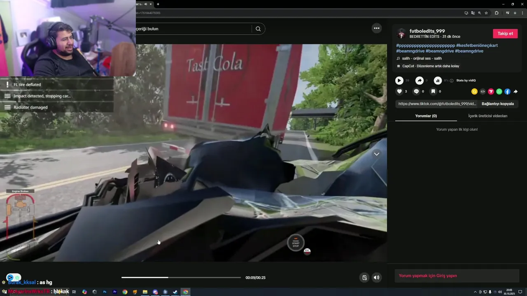Viewport: 527px width, 296px height.
Task: Bookmark this page with the star icon
Action: click(486, 13)
